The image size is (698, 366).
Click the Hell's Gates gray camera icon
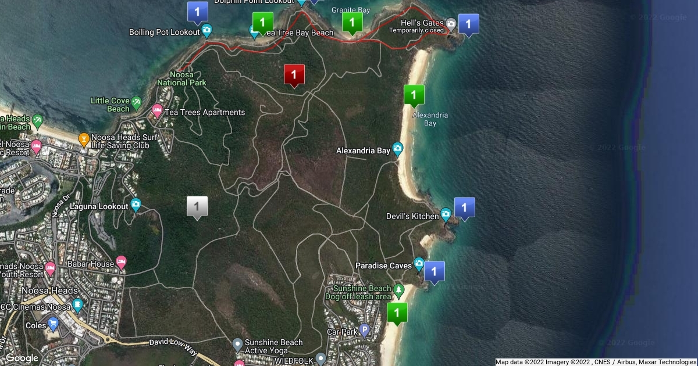451,24
